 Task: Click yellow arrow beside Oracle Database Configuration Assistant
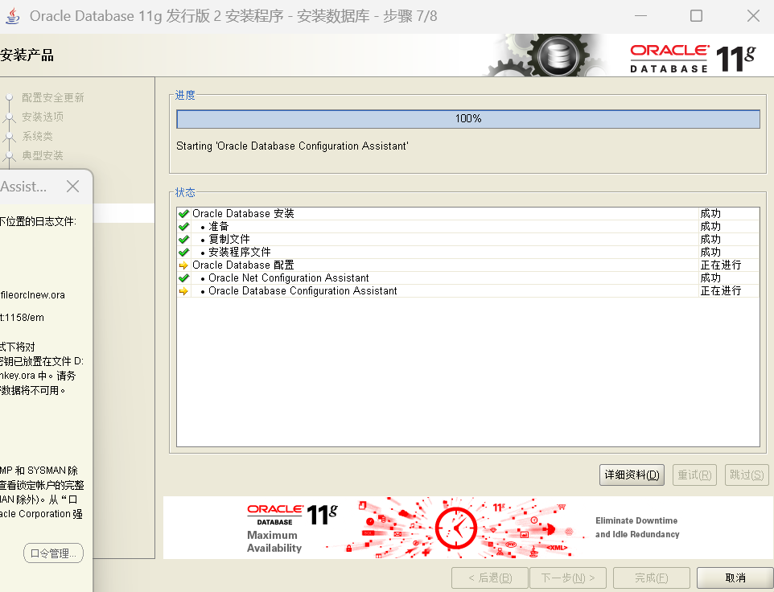pyautogui.click(x=183, y=291)
